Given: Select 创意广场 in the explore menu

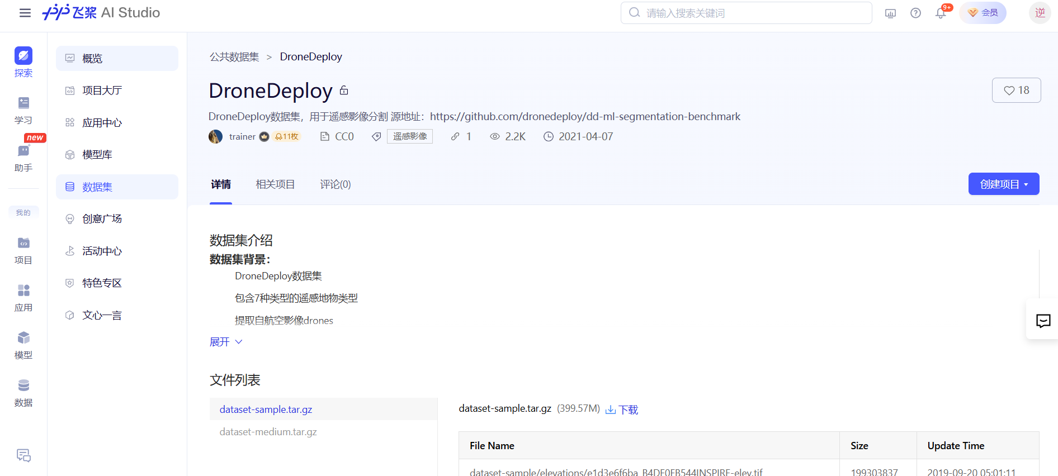Looking at the screenshot, I should tap(117, 219).
